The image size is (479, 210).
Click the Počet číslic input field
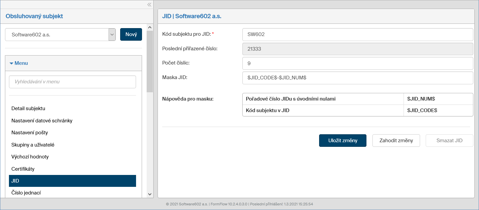pos(358,63)
